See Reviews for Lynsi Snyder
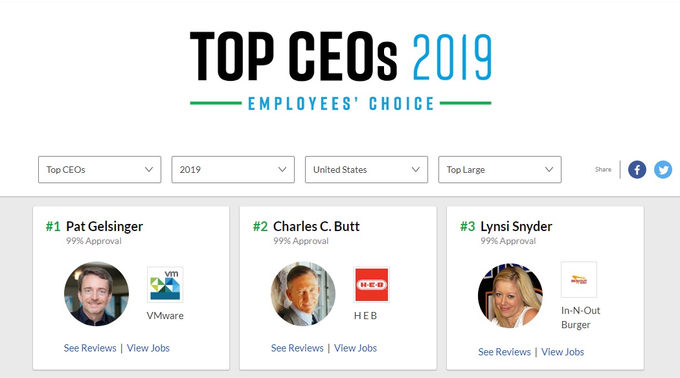 [x=504, y=352]
